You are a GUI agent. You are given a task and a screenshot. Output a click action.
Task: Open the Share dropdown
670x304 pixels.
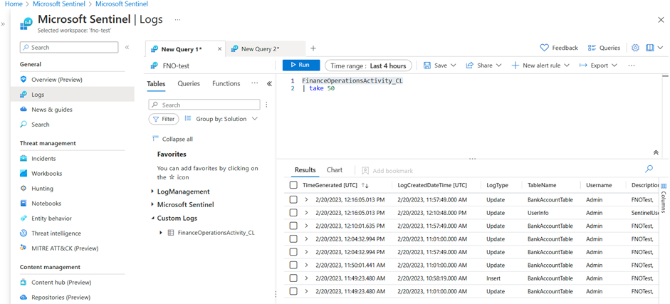[484, 65]
